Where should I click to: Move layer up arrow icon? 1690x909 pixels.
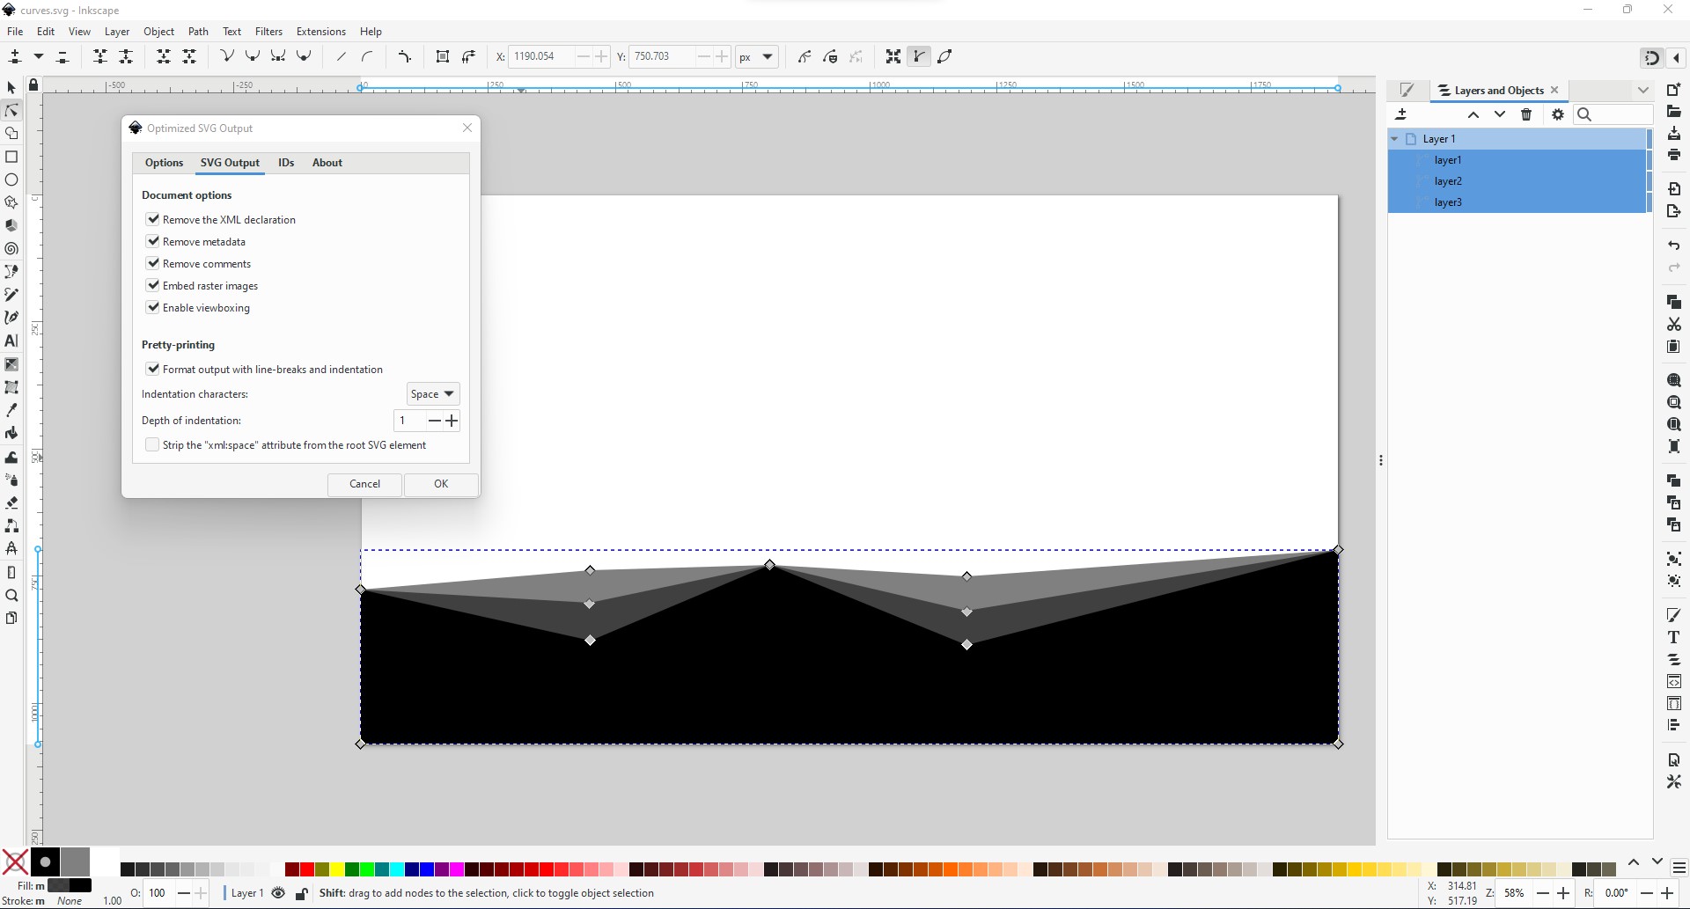pyautogui.click(x=1473, y=114)
